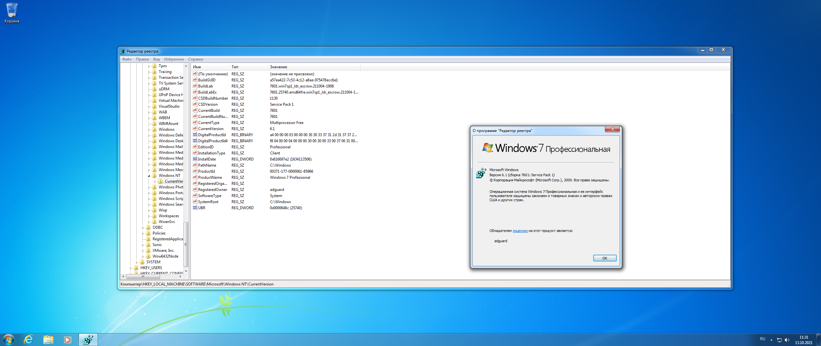Sort values by the Тип column header
The image size is (821, 346).
(x=249, y=67)
